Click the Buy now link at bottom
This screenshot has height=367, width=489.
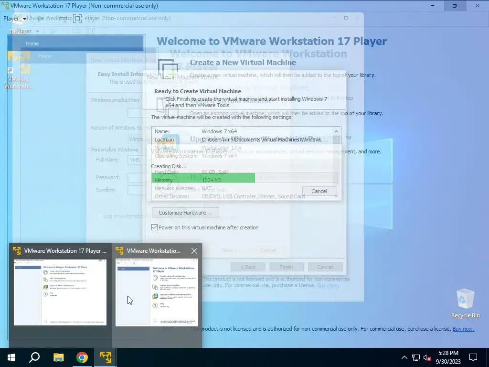click(463, 329)
